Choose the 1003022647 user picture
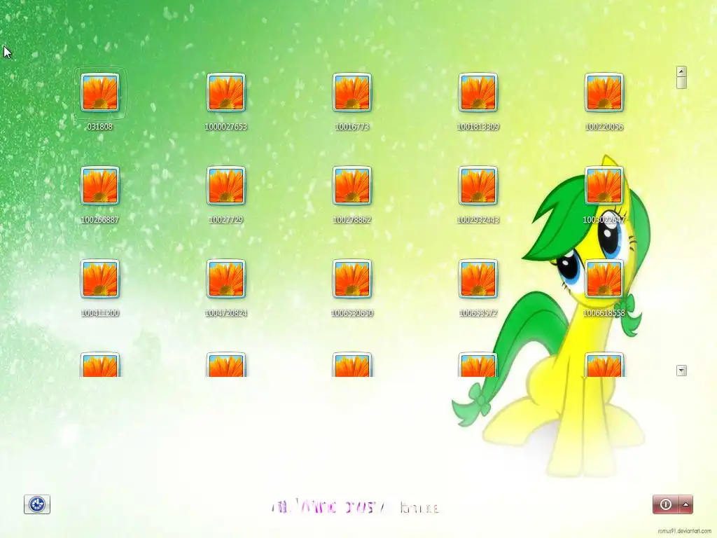Image resolution: width=717 pixels, height=538 pixels. 604,186
